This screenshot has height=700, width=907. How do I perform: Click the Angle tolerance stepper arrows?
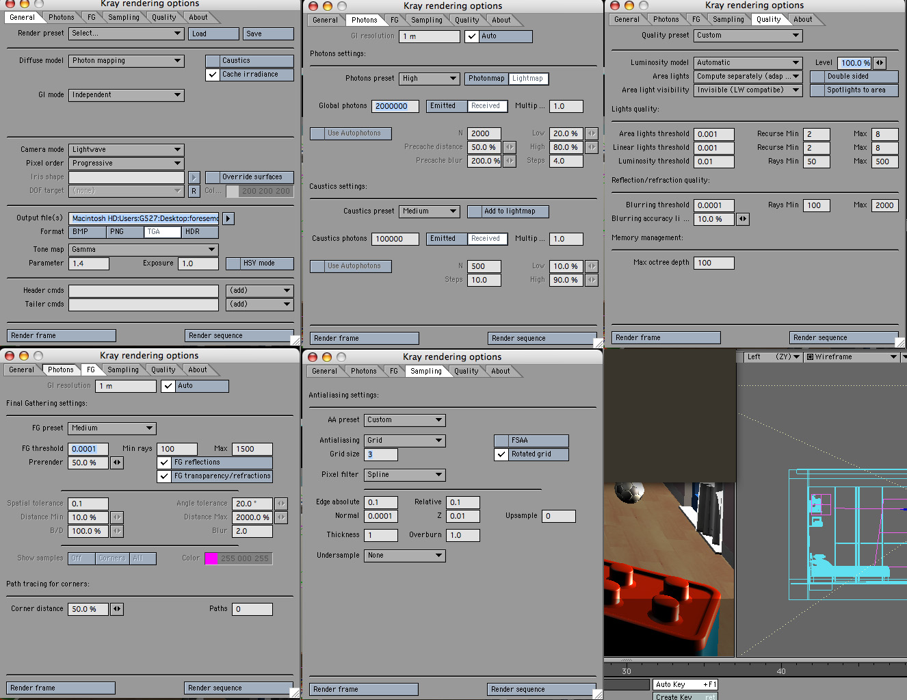pos(281,504)
